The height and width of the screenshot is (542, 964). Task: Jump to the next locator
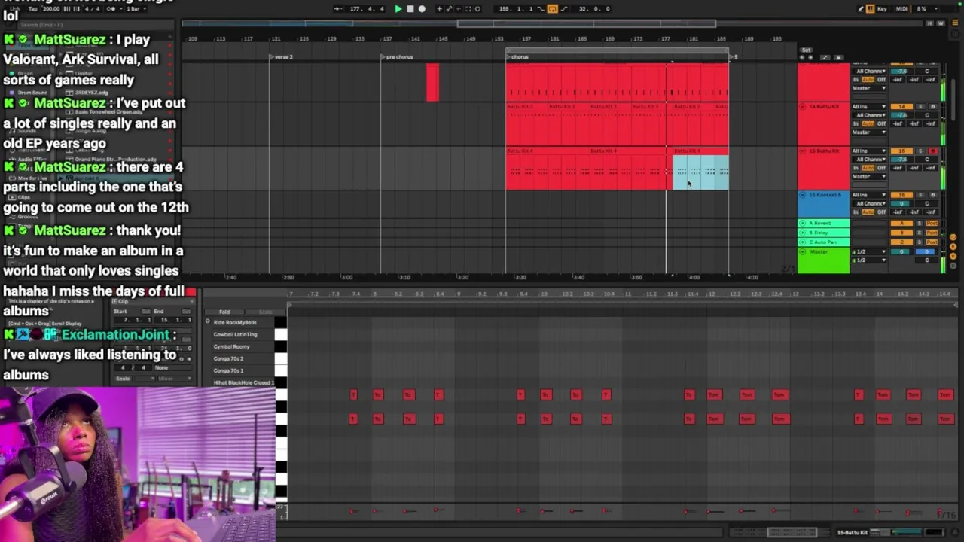pyautogui.click(x=810, y=57)
